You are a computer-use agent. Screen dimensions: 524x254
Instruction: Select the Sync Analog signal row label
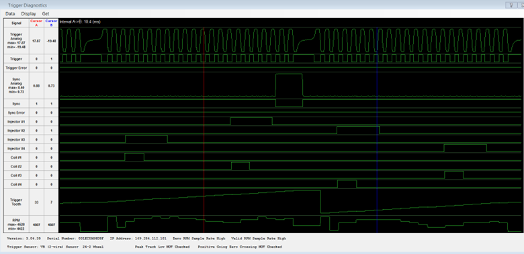(x=16, y=86)
